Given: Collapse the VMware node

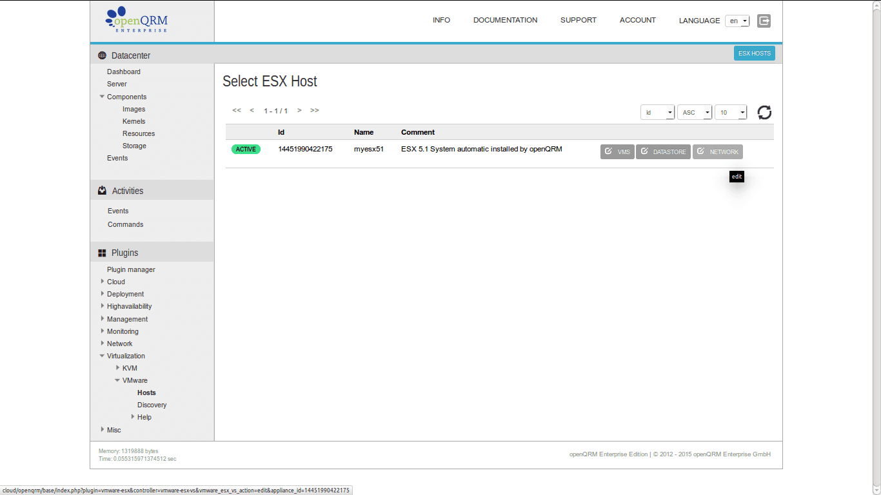Looking at the screenshot, I should [x=117, y=380].
